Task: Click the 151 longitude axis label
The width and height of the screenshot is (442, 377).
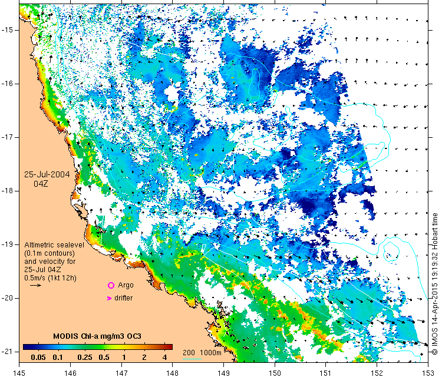Action: (x=326, y=373)
